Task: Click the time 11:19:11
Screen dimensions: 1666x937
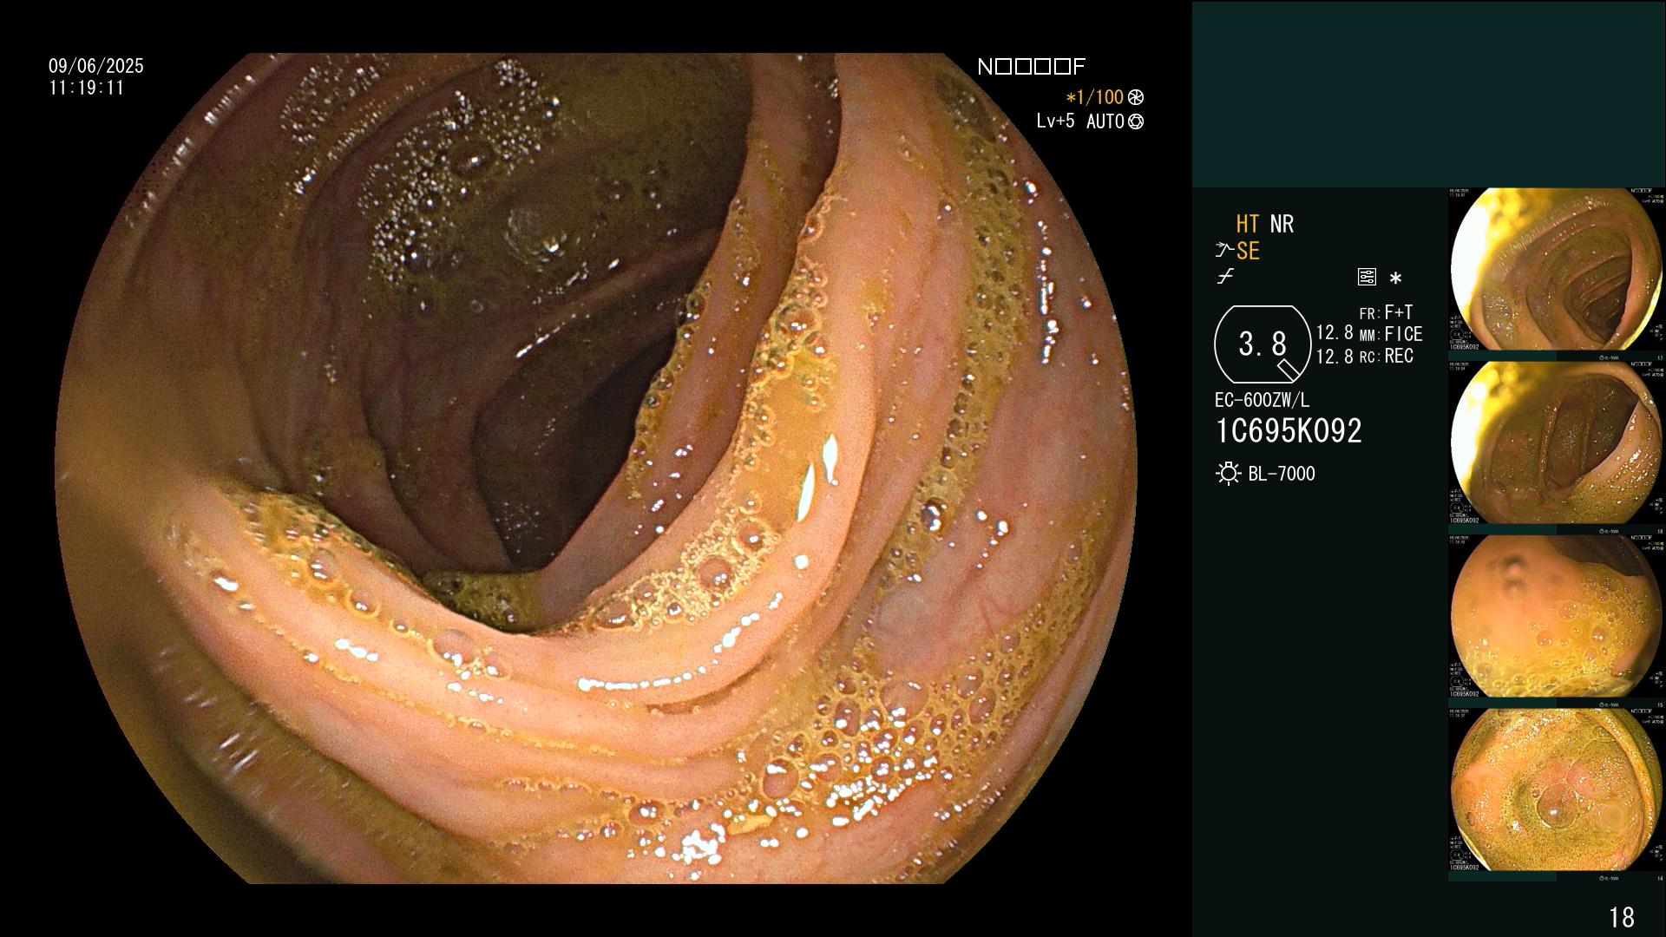Action: click(87, 88)
